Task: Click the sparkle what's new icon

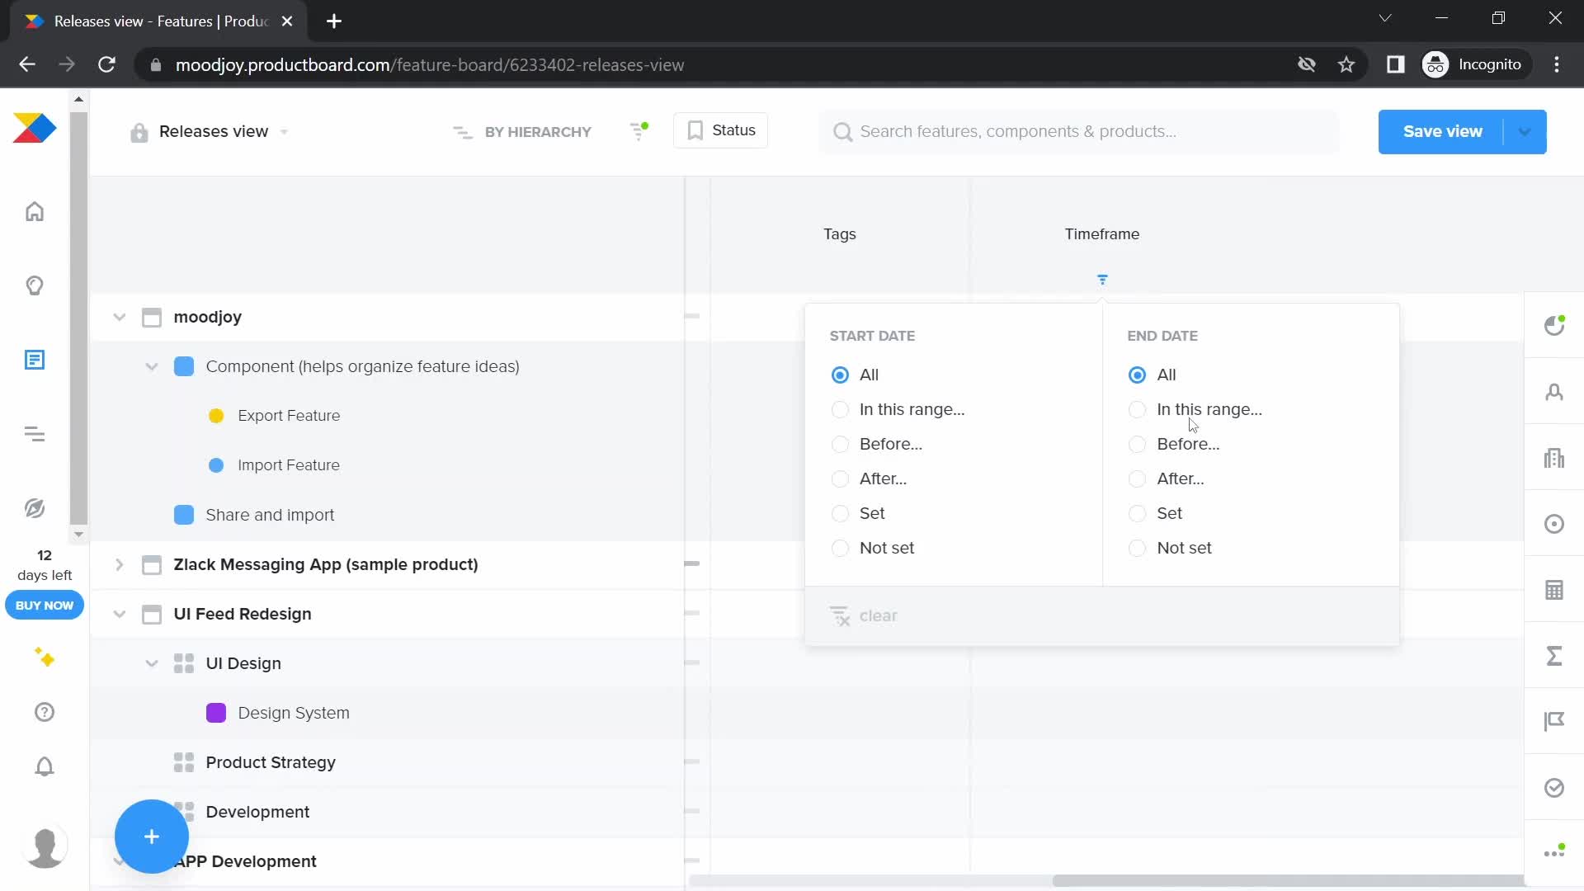Action: (x=45, y=658)
